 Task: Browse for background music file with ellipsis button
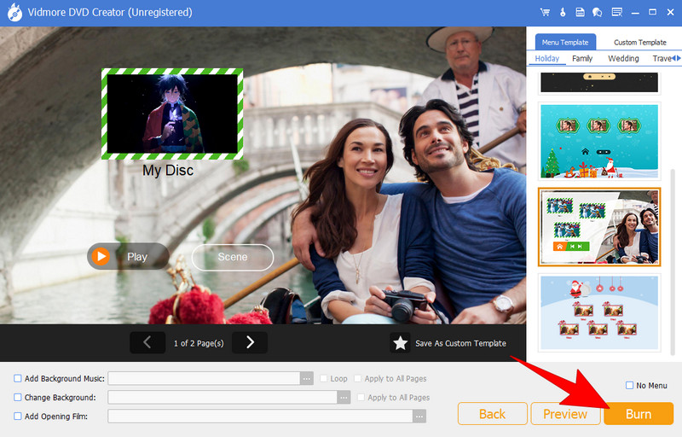[307, 378]
